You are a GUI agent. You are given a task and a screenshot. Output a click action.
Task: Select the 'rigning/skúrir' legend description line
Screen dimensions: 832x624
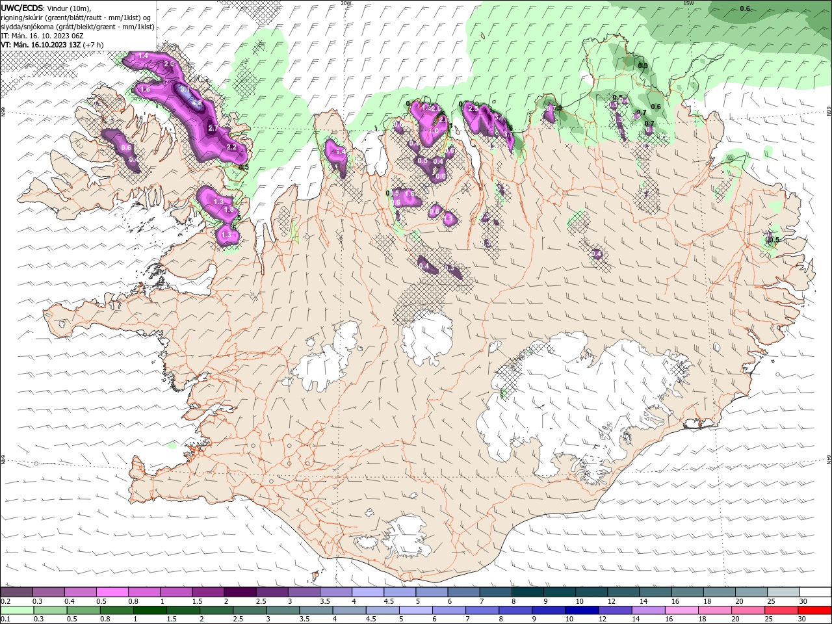tap(77, 17)
